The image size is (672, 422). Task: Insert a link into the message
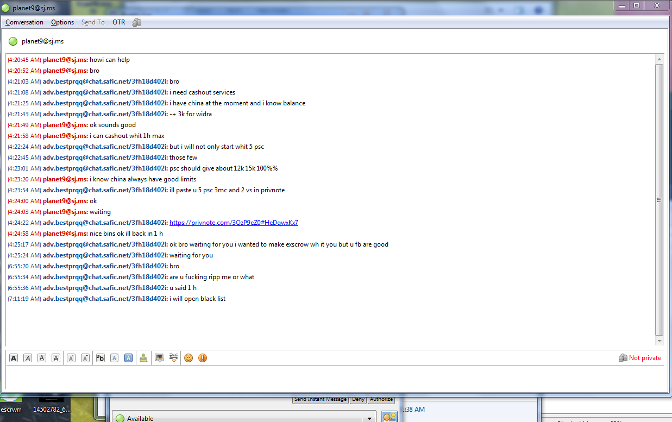(174, 358)
